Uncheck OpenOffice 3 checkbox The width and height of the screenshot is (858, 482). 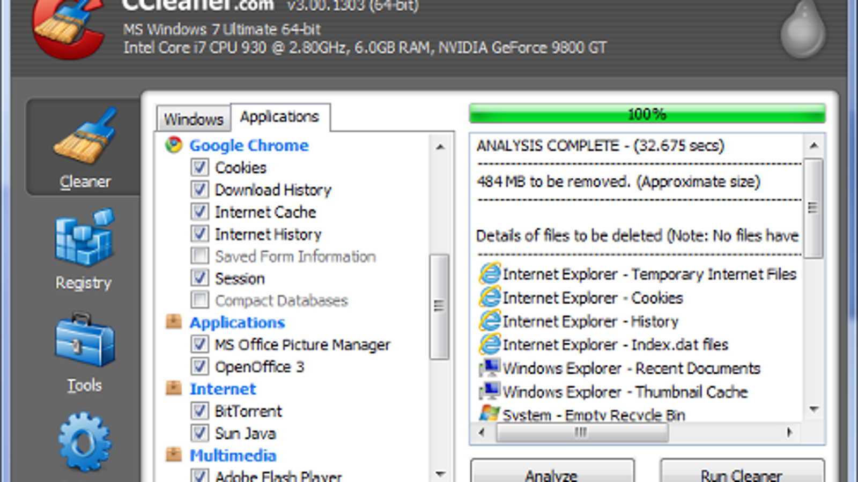[x=199, y=366]
